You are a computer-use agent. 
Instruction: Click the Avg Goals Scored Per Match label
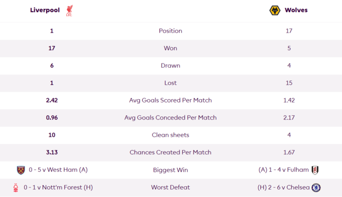170,100
